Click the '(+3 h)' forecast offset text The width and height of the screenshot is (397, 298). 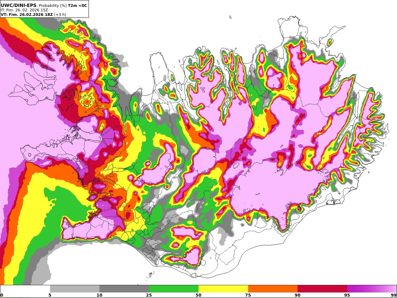[x=60, y=15]
